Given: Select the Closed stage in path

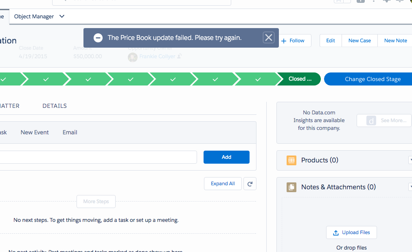Looking at the screenshot, I should pos(299,79).
